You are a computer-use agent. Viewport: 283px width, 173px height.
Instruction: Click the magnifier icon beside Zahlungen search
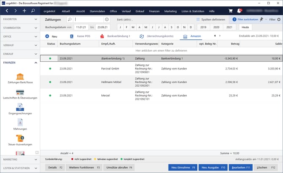70,19
